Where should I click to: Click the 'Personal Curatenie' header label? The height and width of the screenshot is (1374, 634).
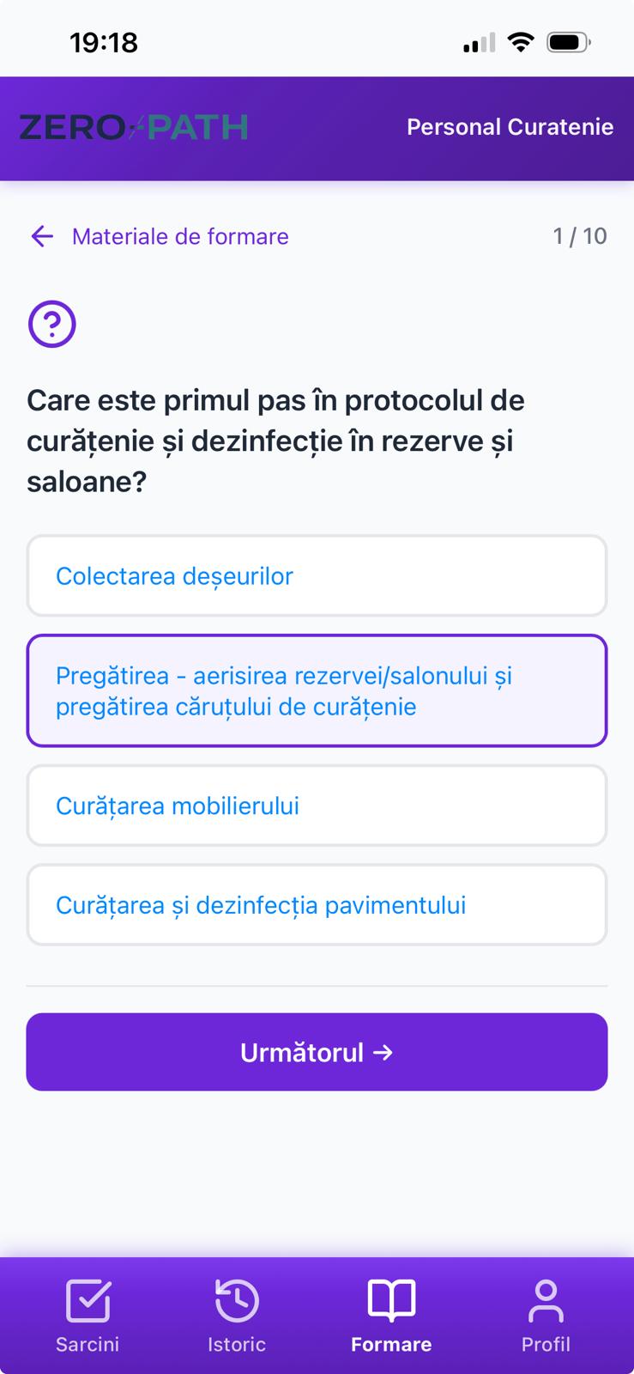510,126
